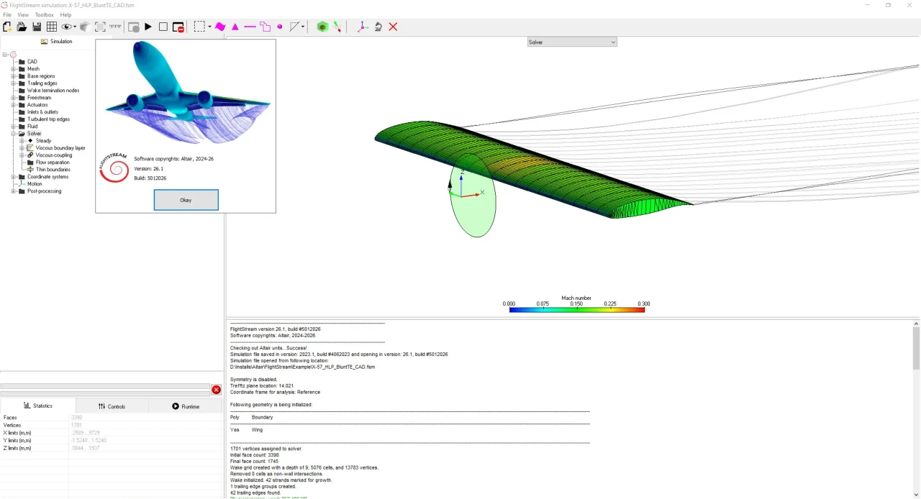Click the dashed diagonal line tool
This screenshot has width=921, height=499.
click(x=294, y=27)
